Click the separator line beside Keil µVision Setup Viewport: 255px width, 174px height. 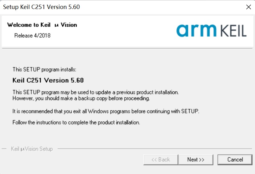pos(154,149)
